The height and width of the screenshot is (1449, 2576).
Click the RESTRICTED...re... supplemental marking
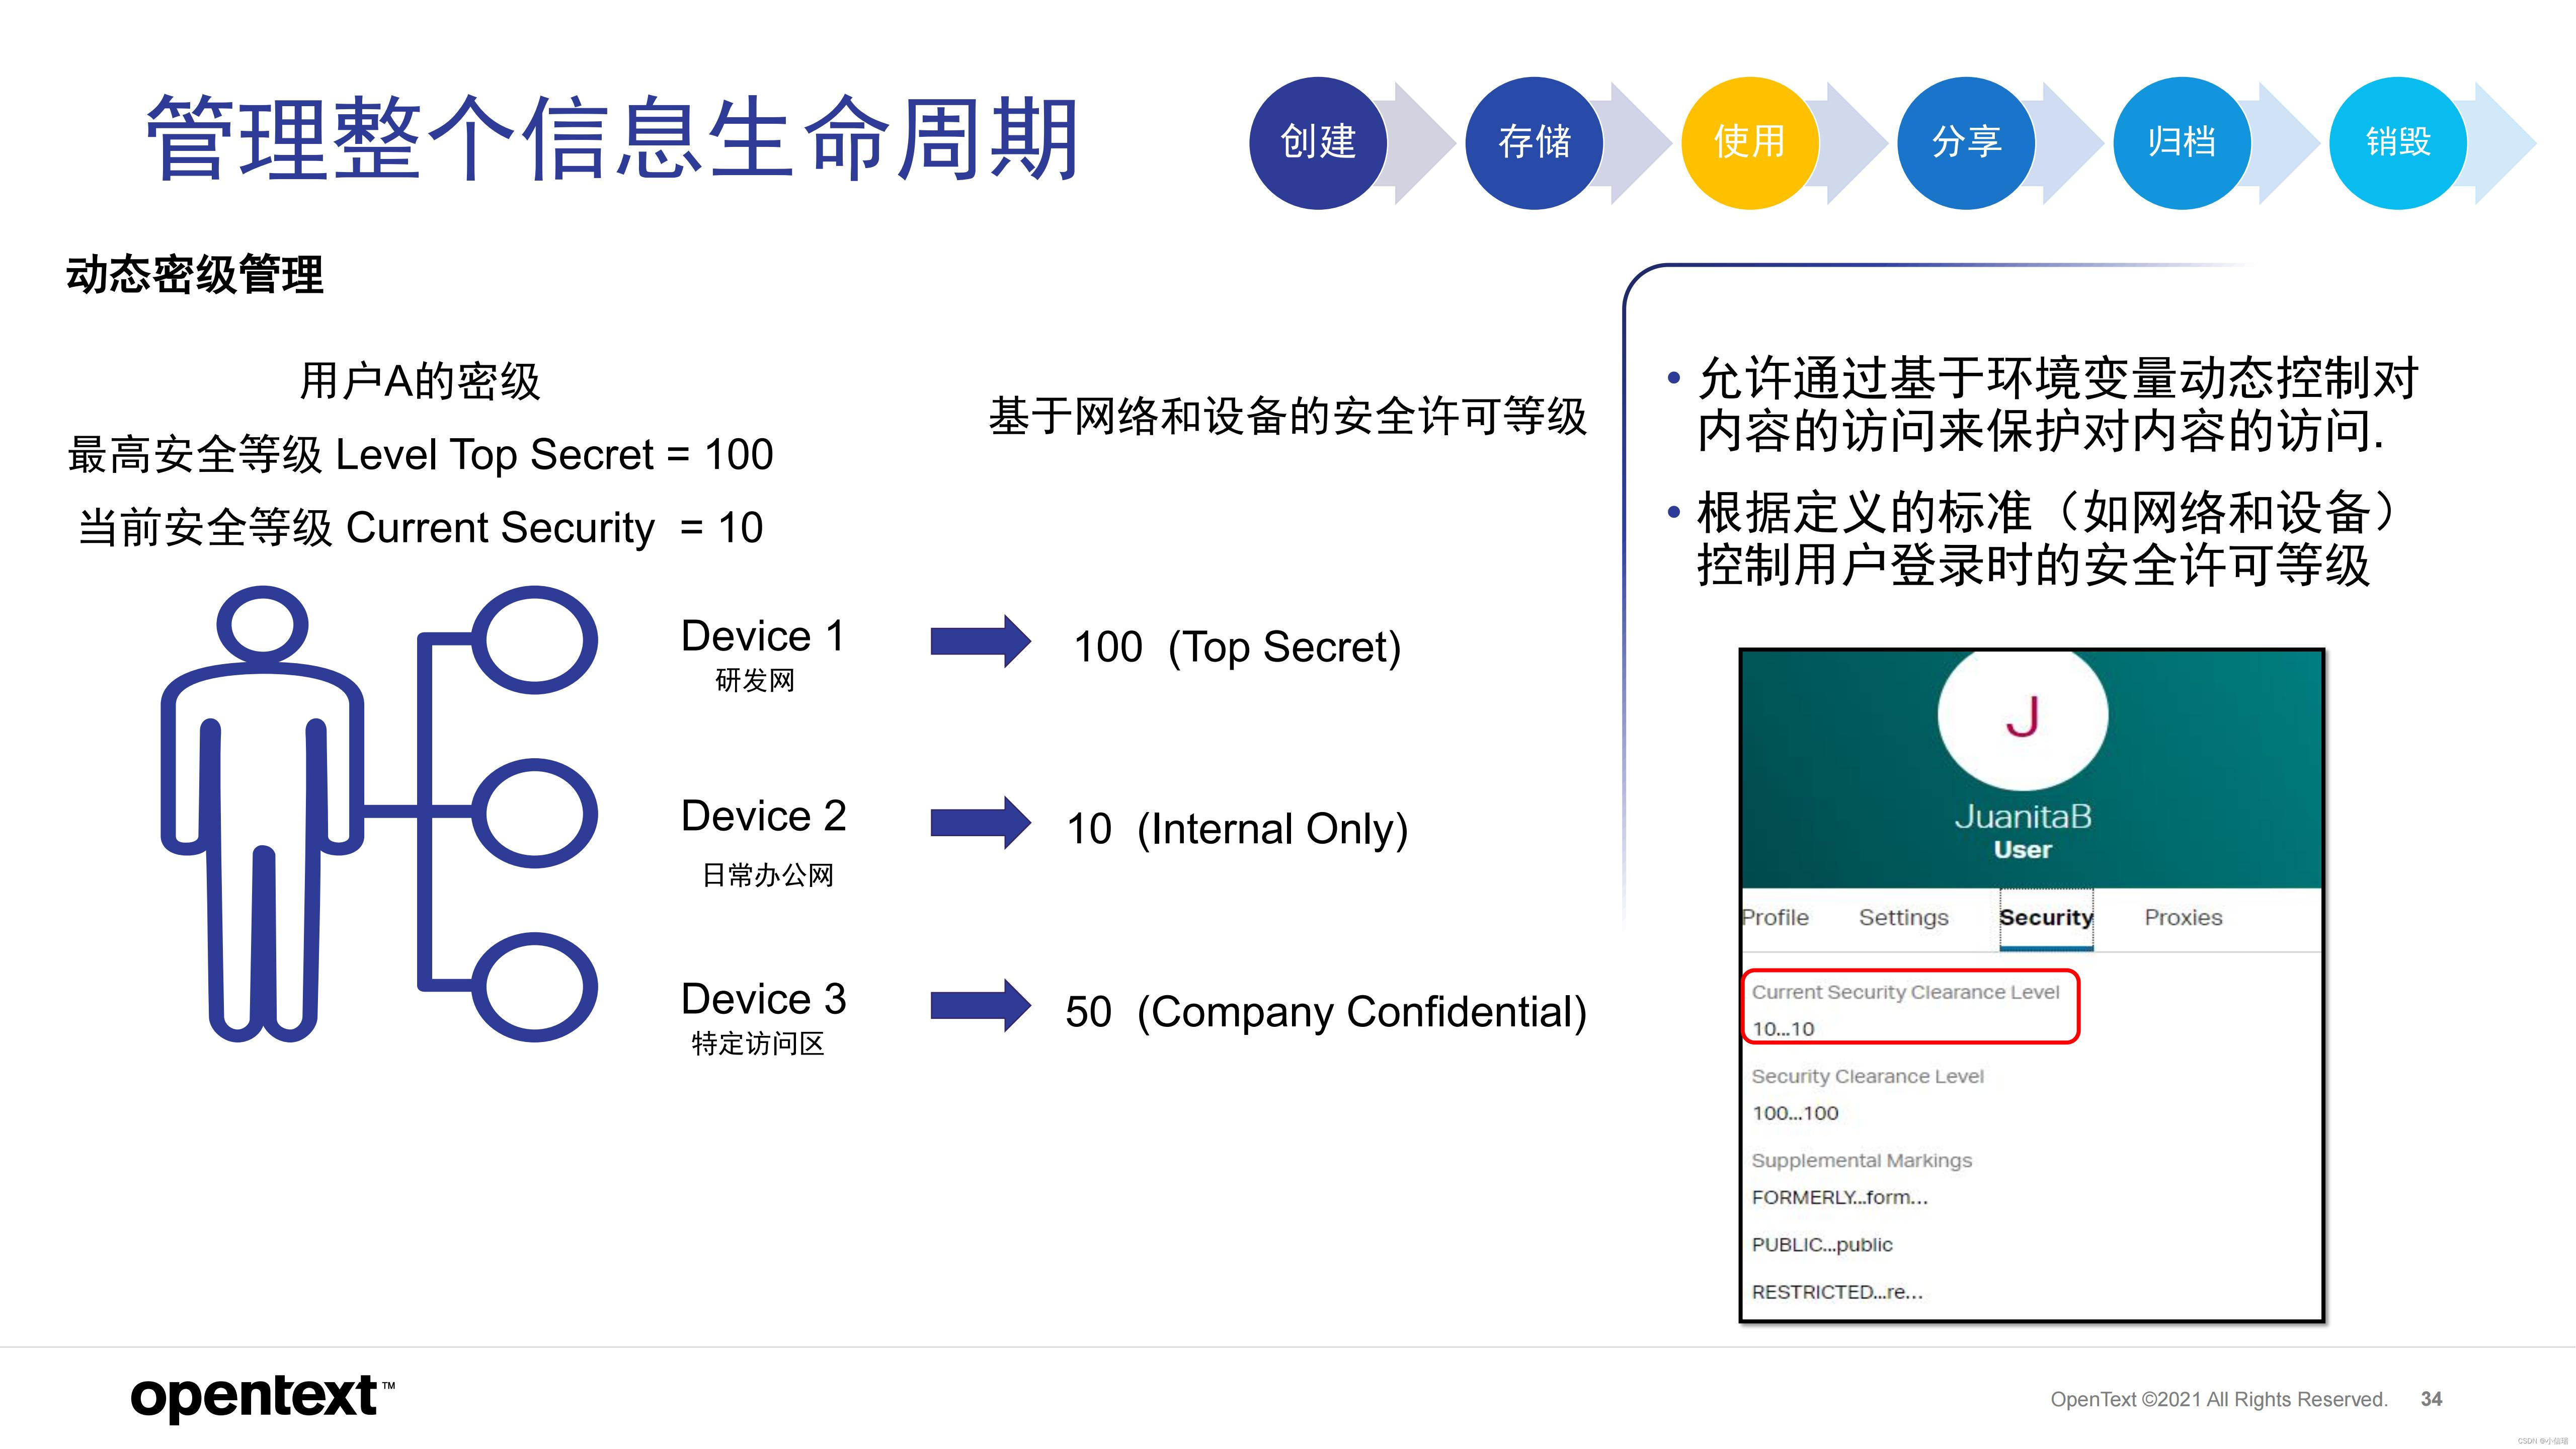[1837, 1292]
